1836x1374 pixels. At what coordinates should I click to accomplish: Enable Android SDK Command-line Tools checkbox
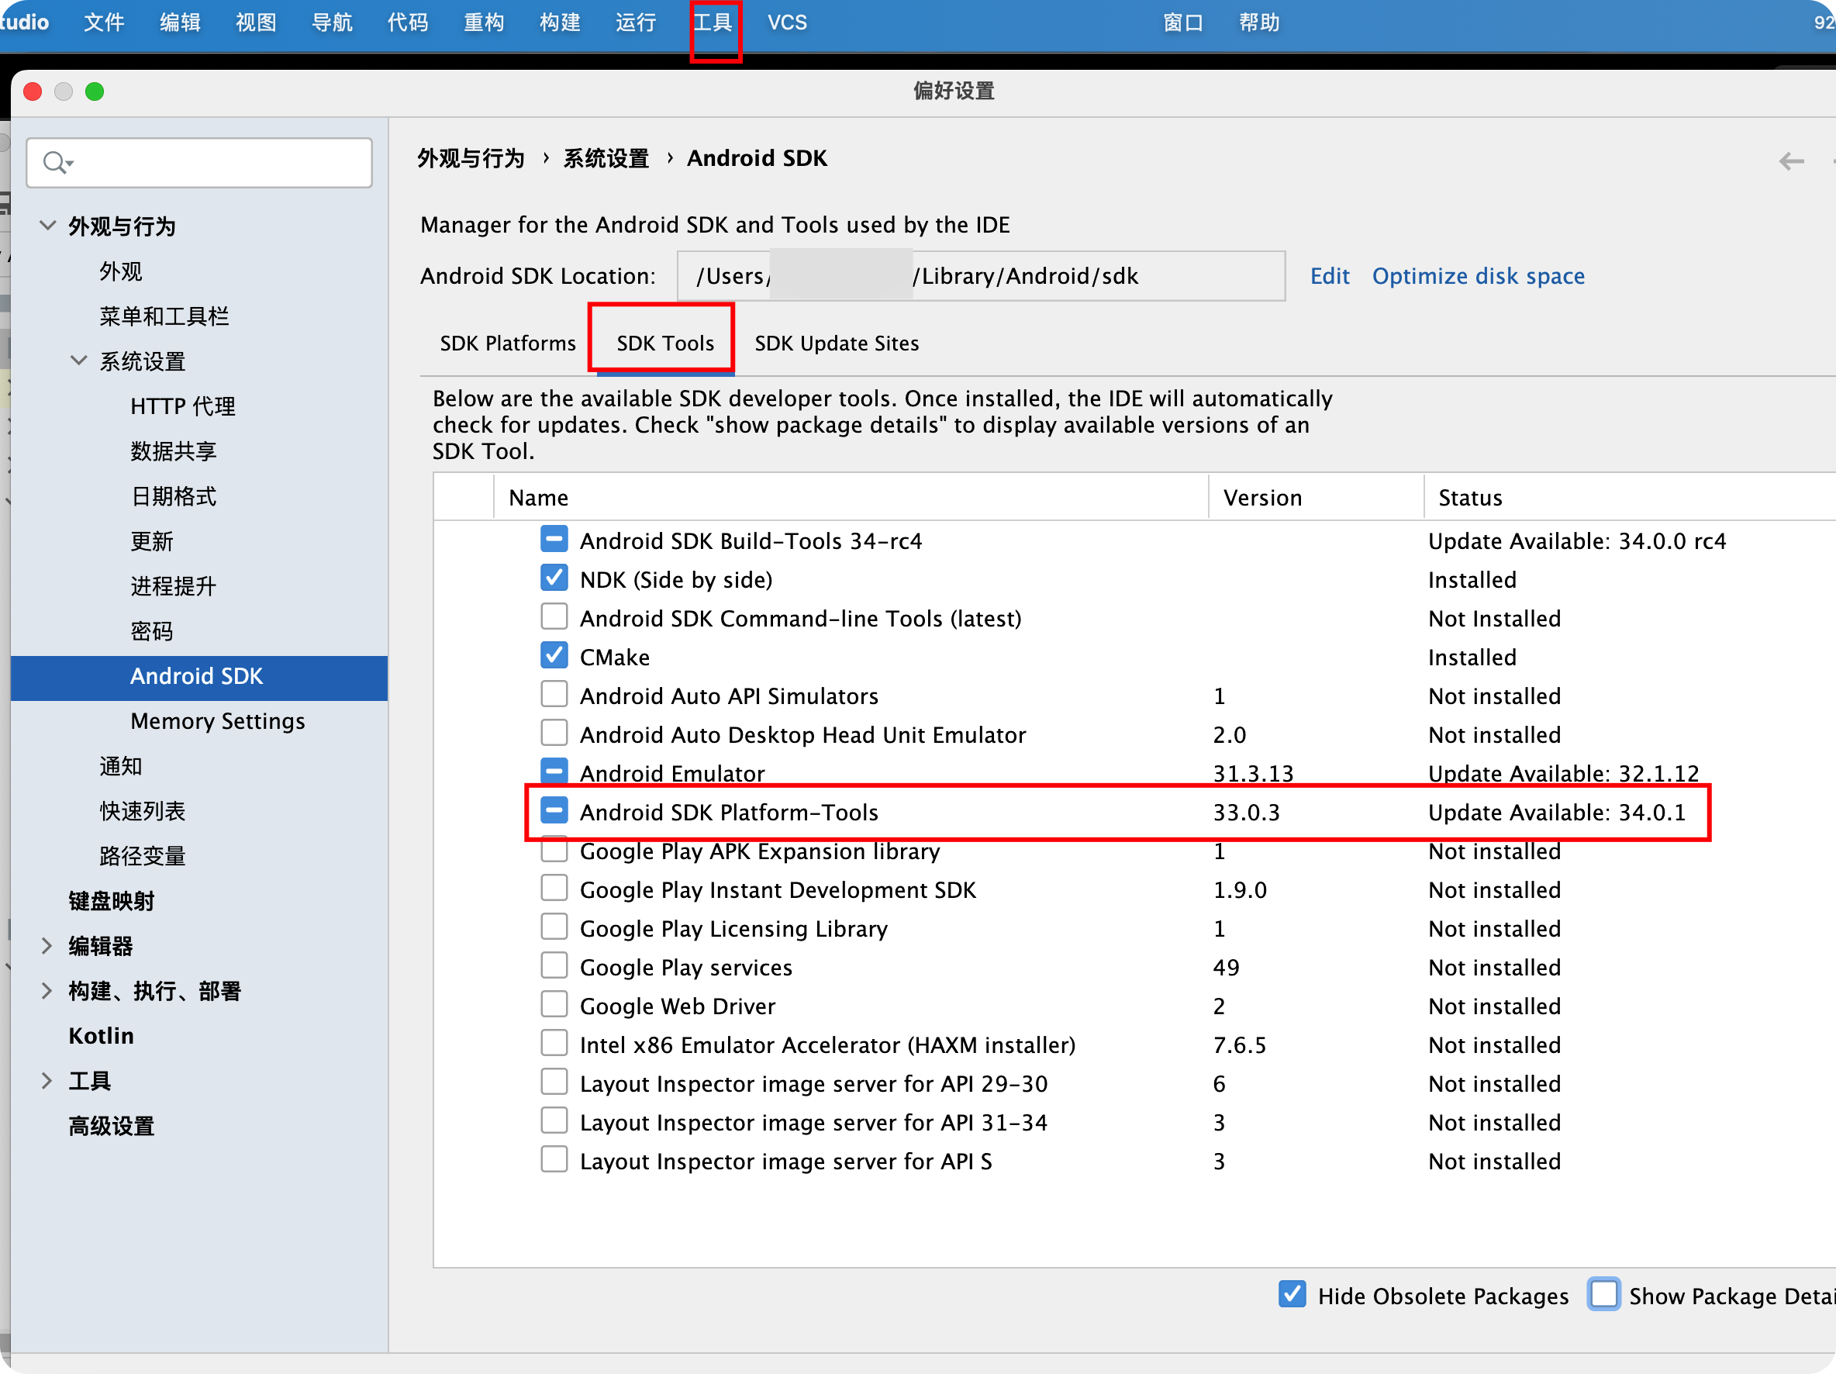tap(554, 617)
